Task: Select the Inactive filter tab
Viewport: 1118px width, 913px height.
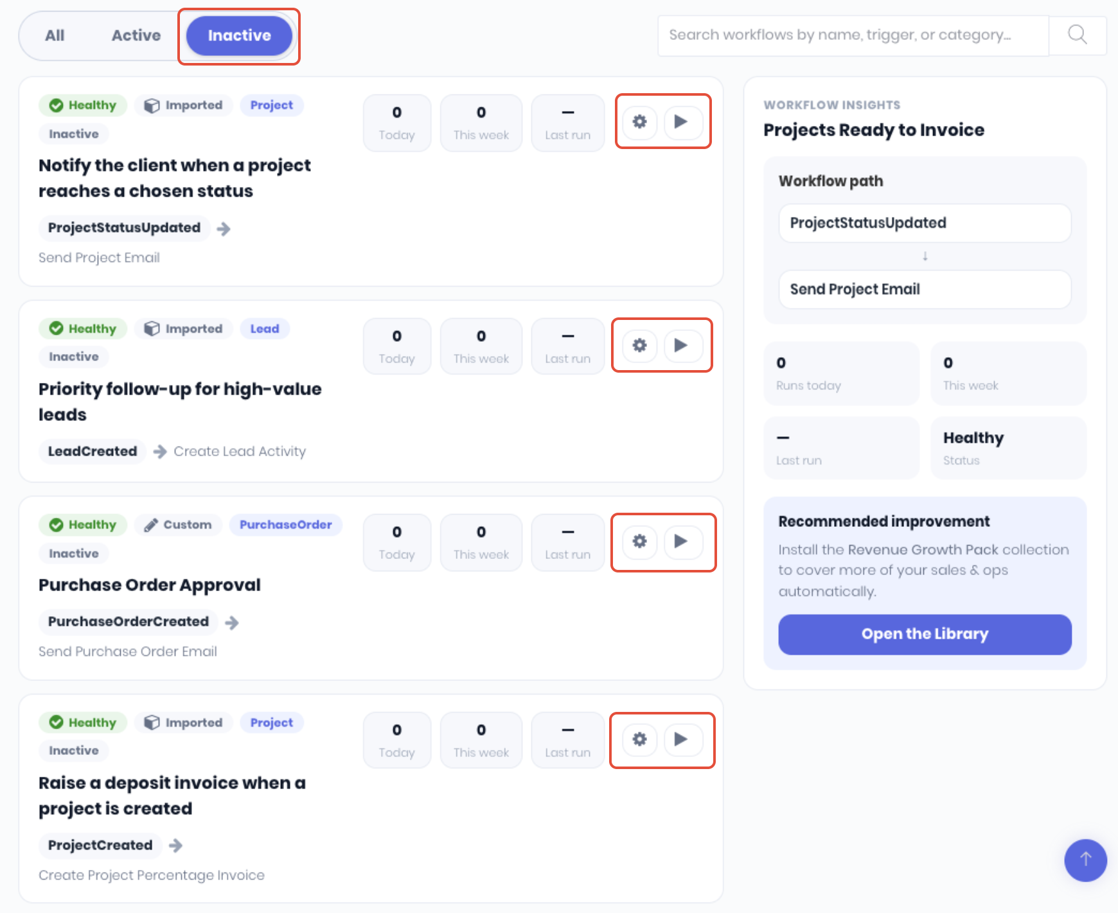Action: pos(239,35)
